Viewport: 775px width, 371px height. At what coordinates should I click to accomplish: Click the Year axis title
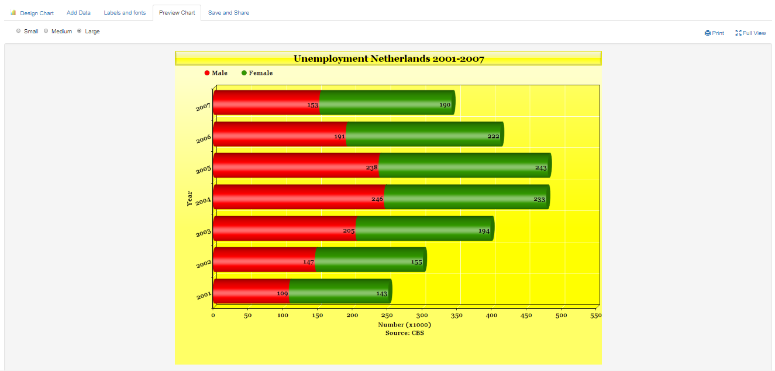click(190, 198)
